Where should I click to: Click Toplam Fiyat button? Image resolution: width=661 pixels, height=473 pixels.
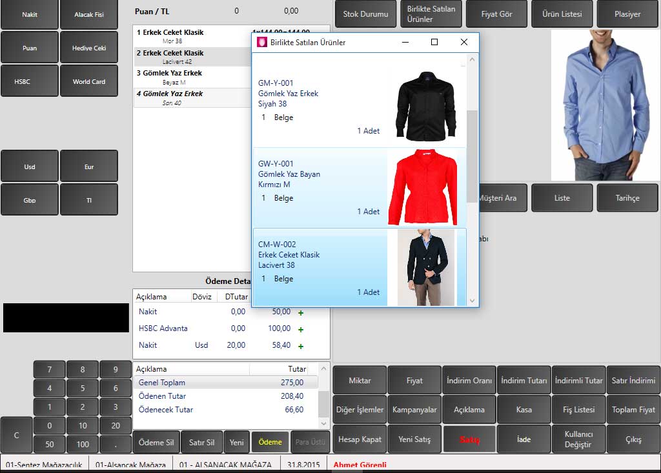click(634, 409)
